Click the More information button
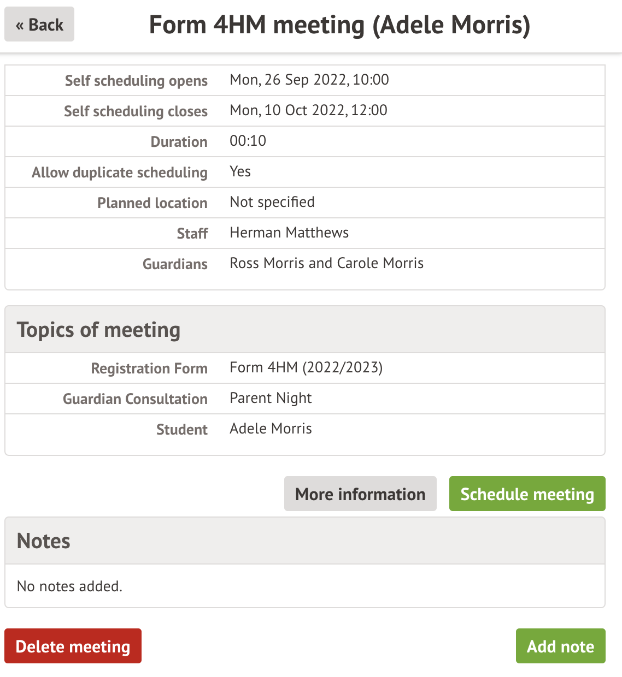 (x=360, y=494)
